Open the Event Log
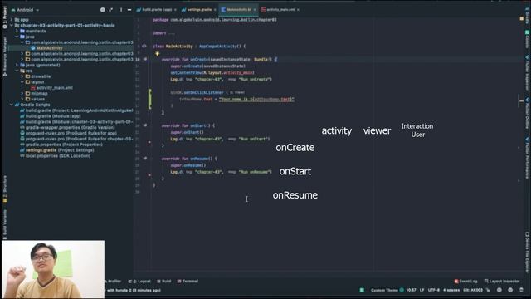Image resolution: width=531 pixels, height=299 pixels. pyautogui.click(x=466, y=281)
